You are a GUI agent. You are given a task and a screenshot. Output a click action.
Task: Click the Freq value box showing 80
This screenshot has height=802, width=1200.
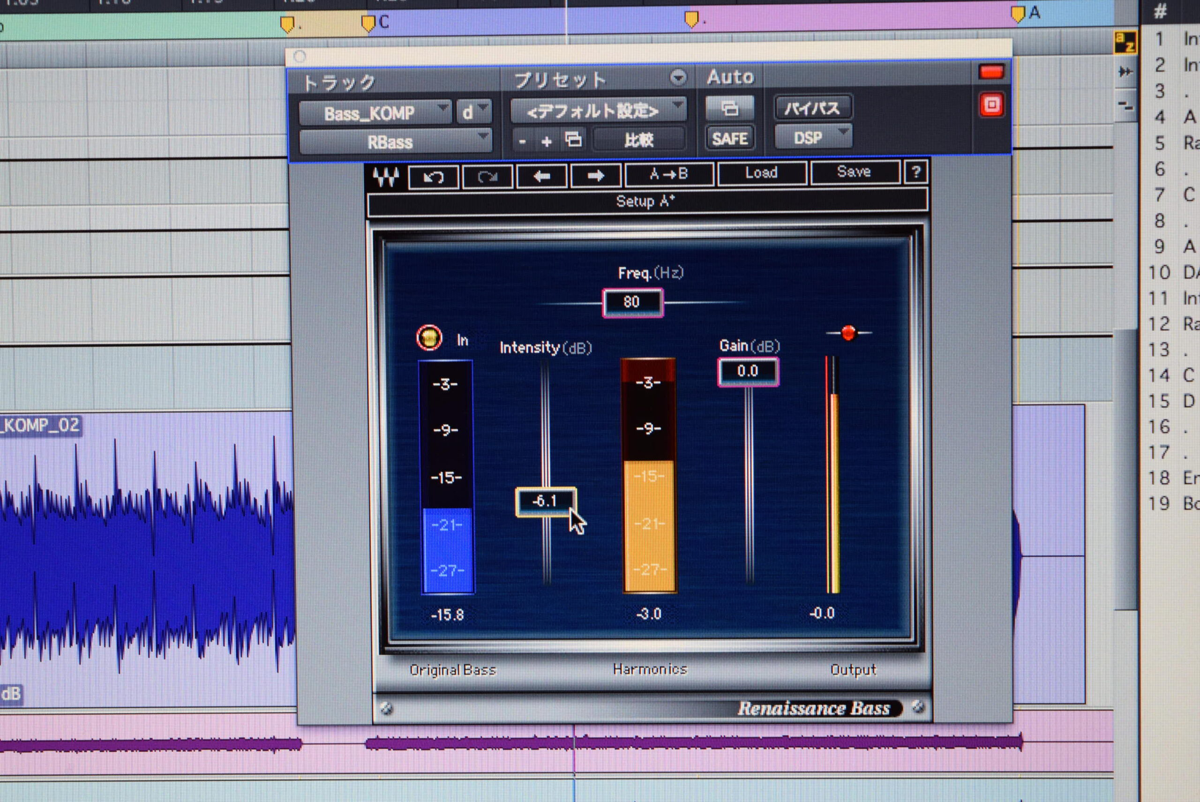tap(633, 302)
